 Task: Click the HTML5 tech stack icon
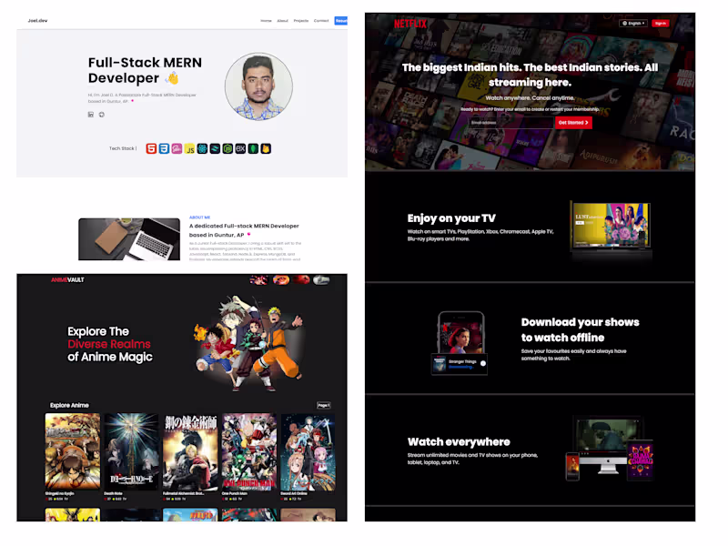[x=151, y=148]
